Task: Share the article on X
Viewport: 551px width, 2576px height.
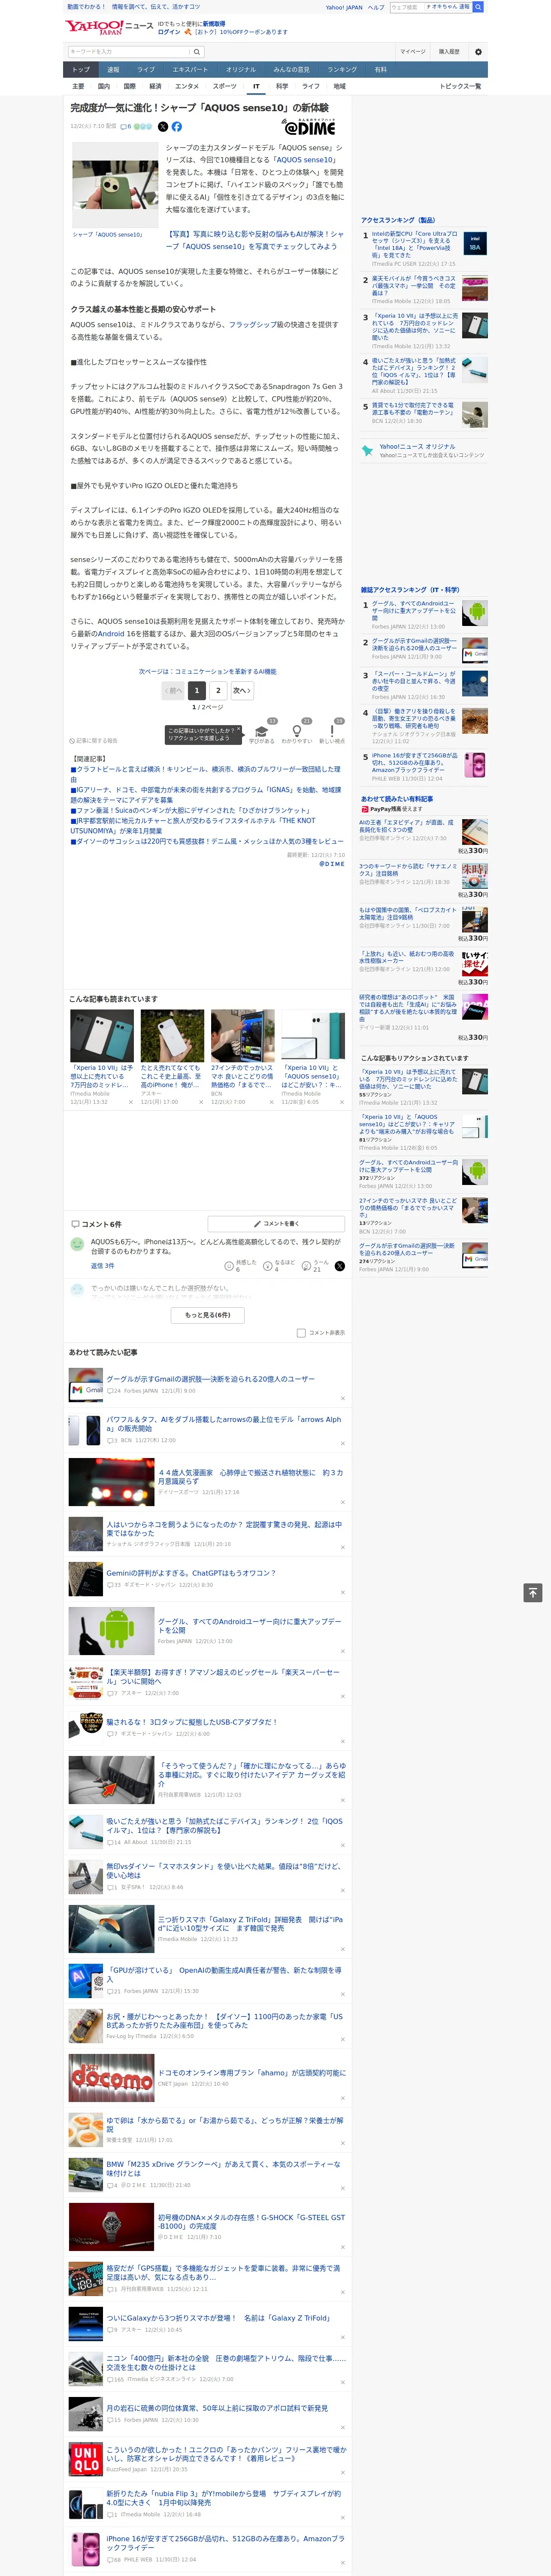Action: point(163,127)
